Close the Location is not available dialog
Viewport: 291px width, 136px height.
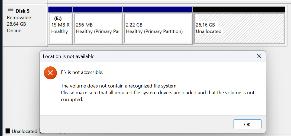point(259,56)
